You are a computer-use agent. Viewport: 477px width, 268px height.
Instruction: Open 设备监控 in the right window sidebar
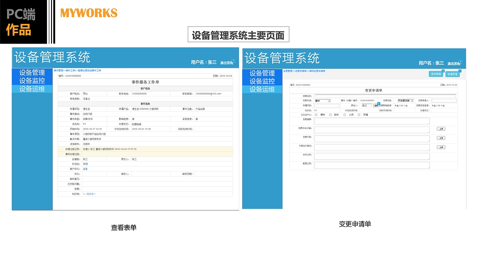pos(262,81)
